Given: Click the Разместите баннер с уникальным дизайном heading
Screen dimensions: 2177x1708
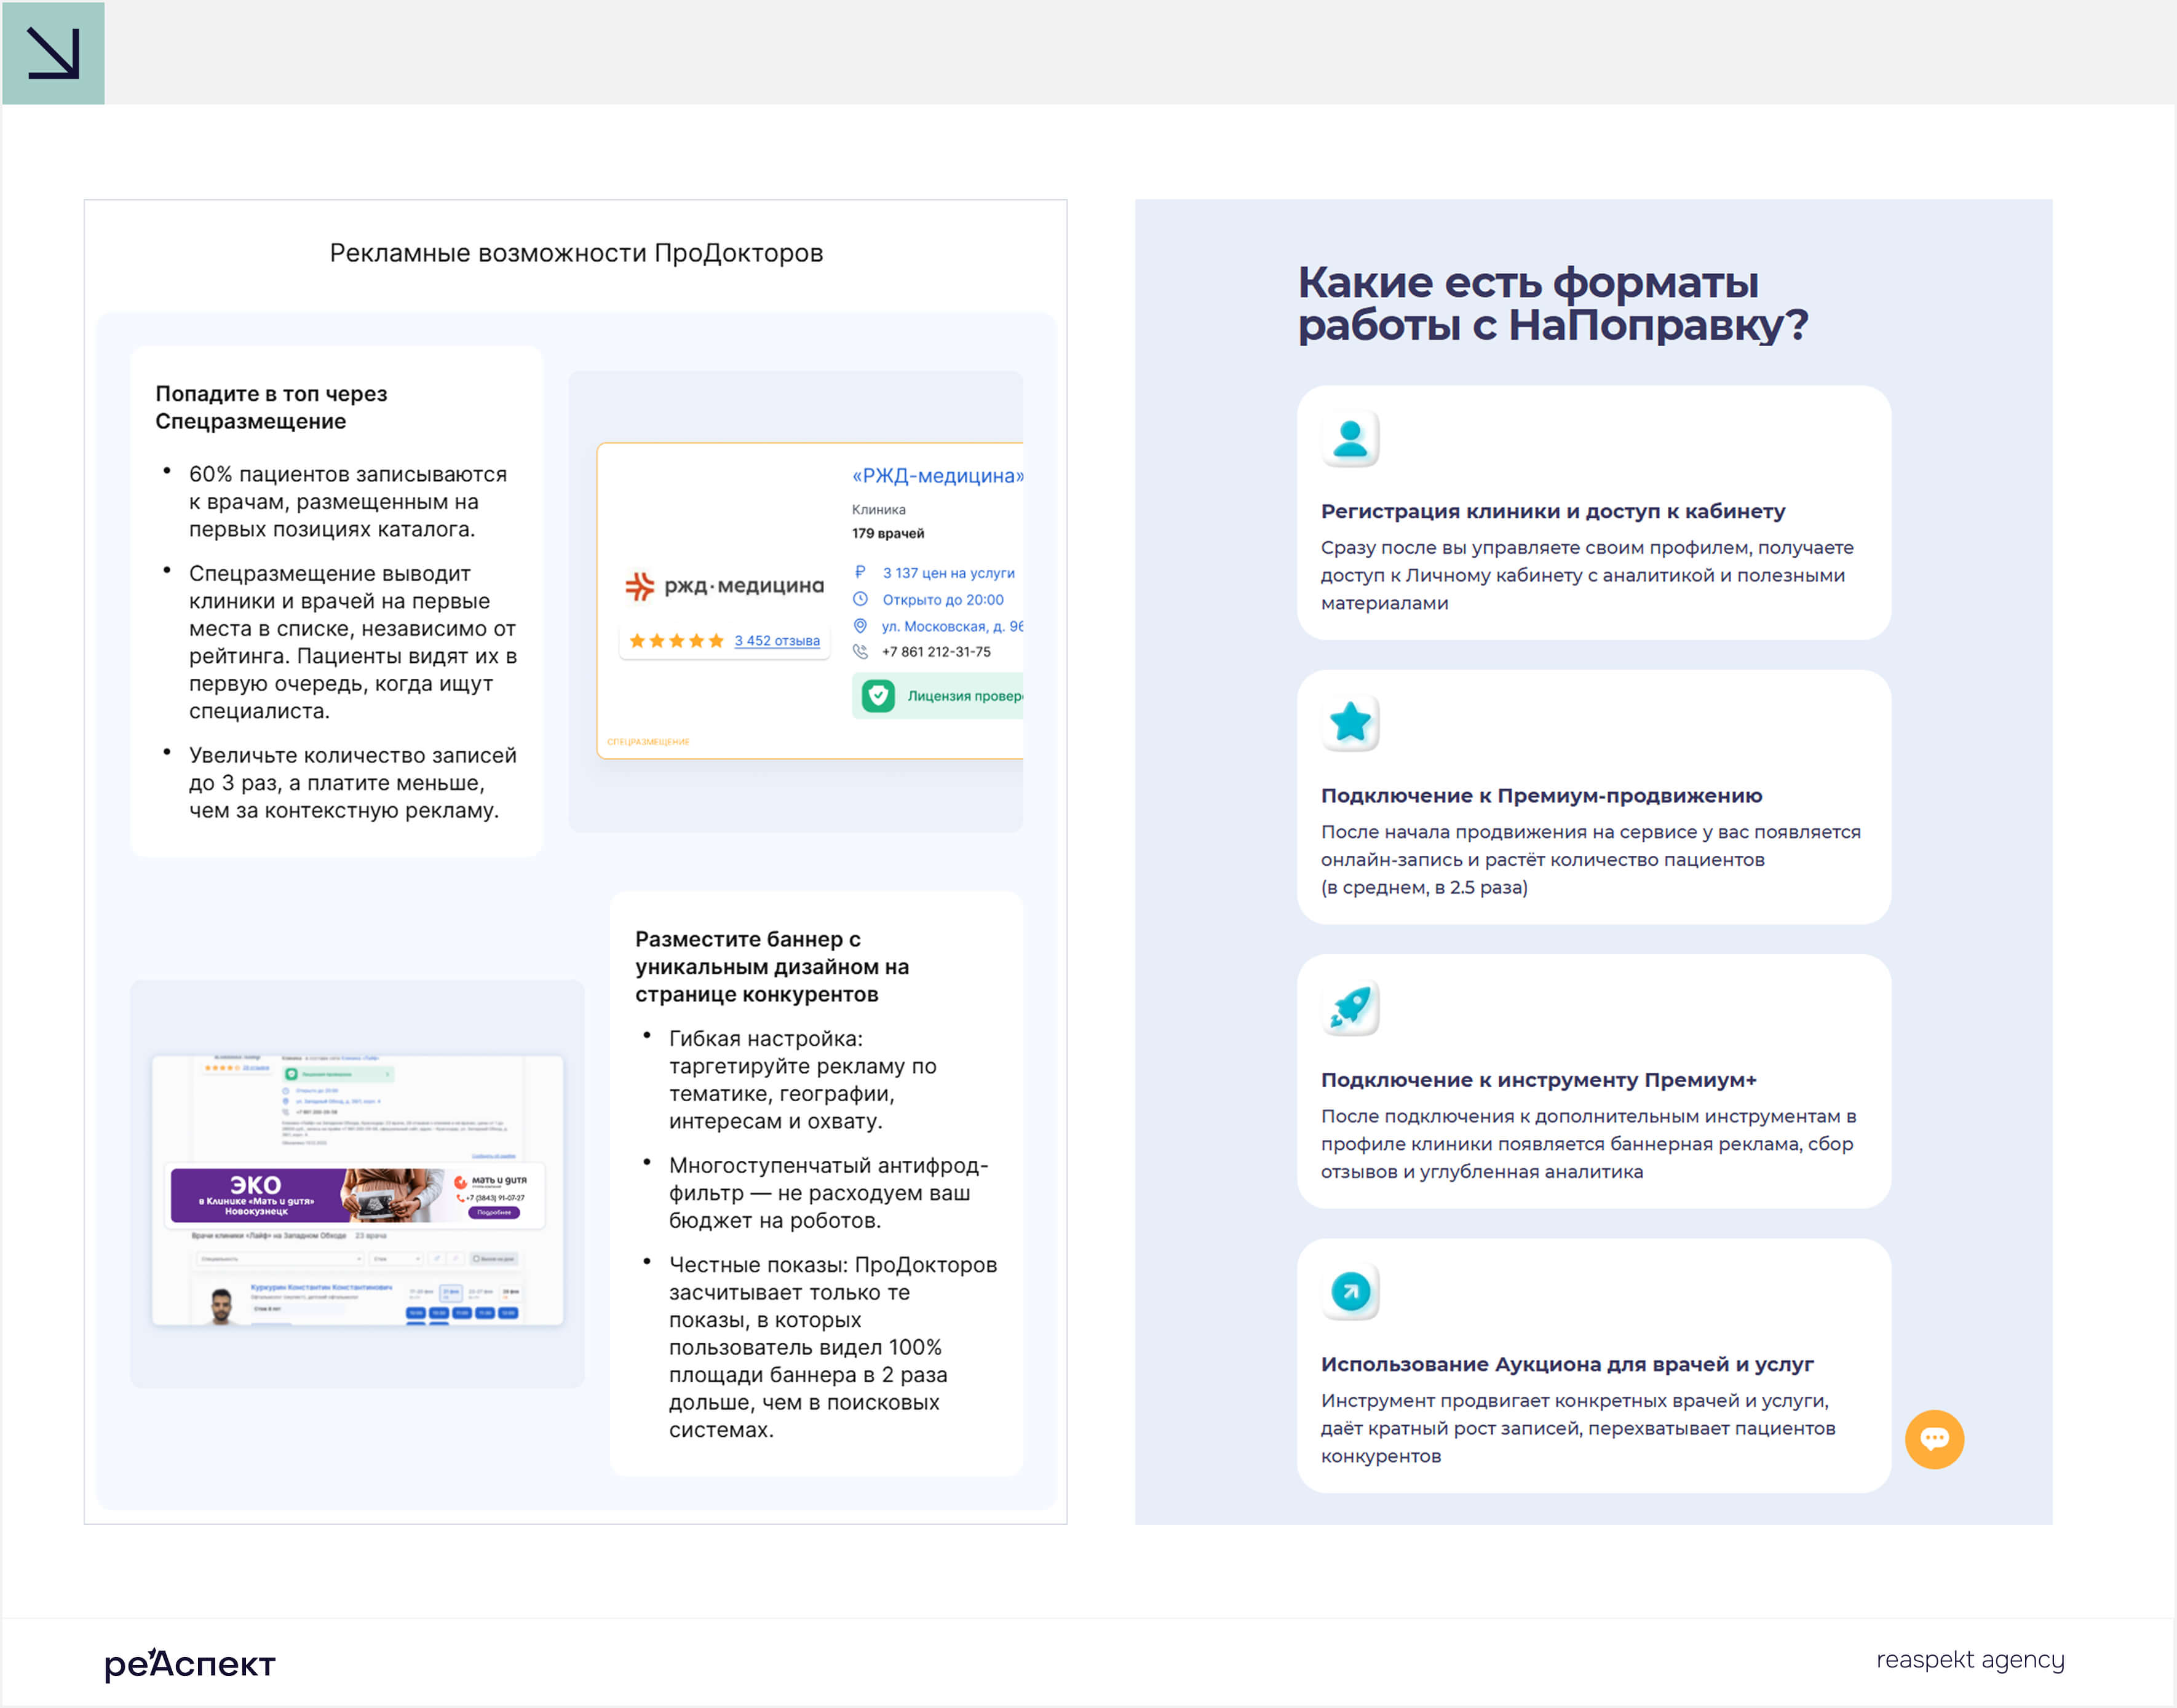Looking at the screenshot, I should coord(772,966).
